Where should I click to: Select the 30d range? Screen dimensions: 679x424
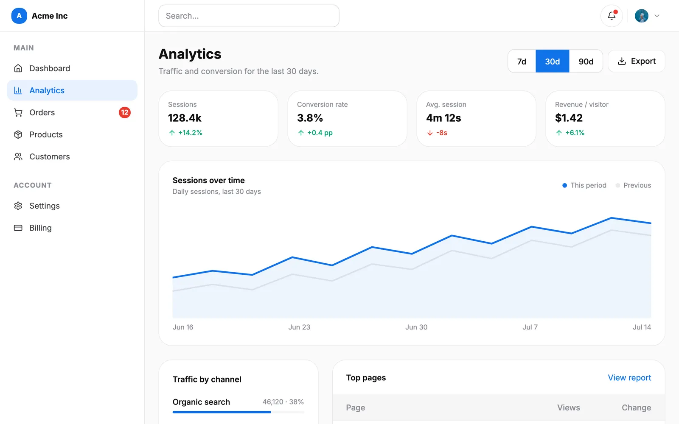click(552, 61)
